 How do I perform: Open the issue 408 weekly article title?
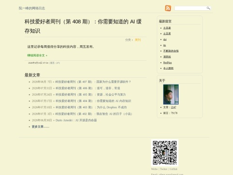coord(83,26)
